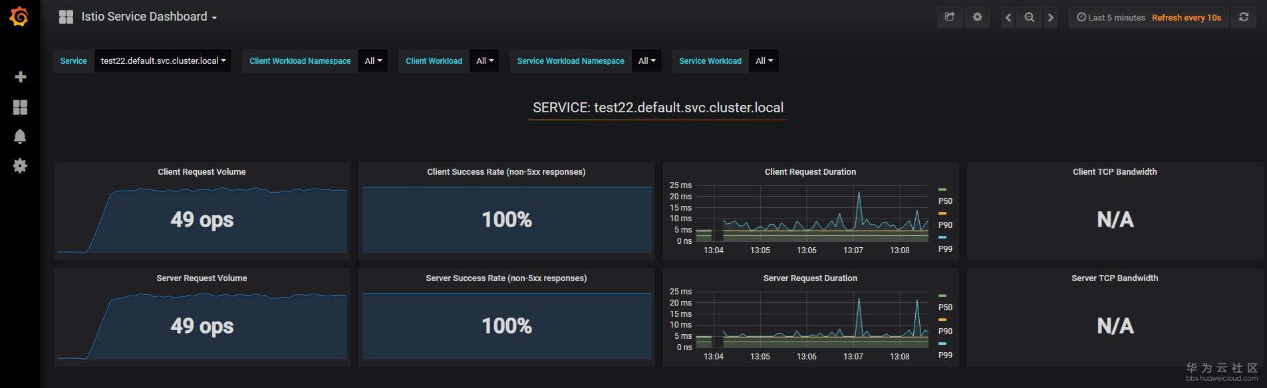Open the Server Request Volume panel title menu

[x=202, y=278]
